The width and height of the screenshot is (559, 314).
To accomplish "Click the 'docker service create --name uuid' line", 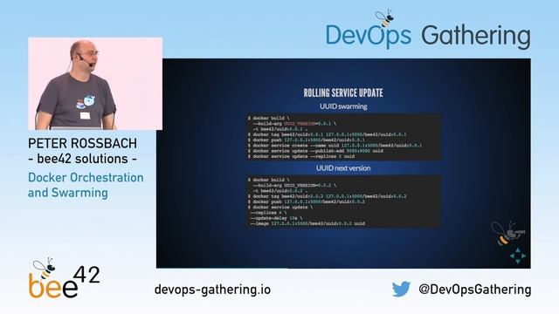I will [335, 146].
